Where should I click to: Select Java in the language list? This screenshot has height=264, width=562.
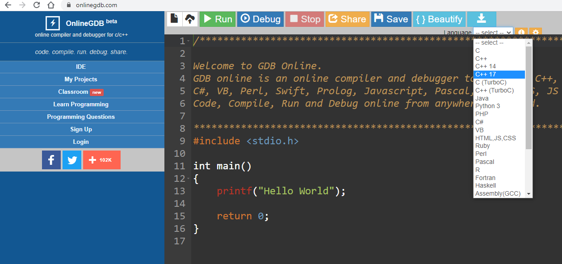pyautogui.click(x=499, y=98)
